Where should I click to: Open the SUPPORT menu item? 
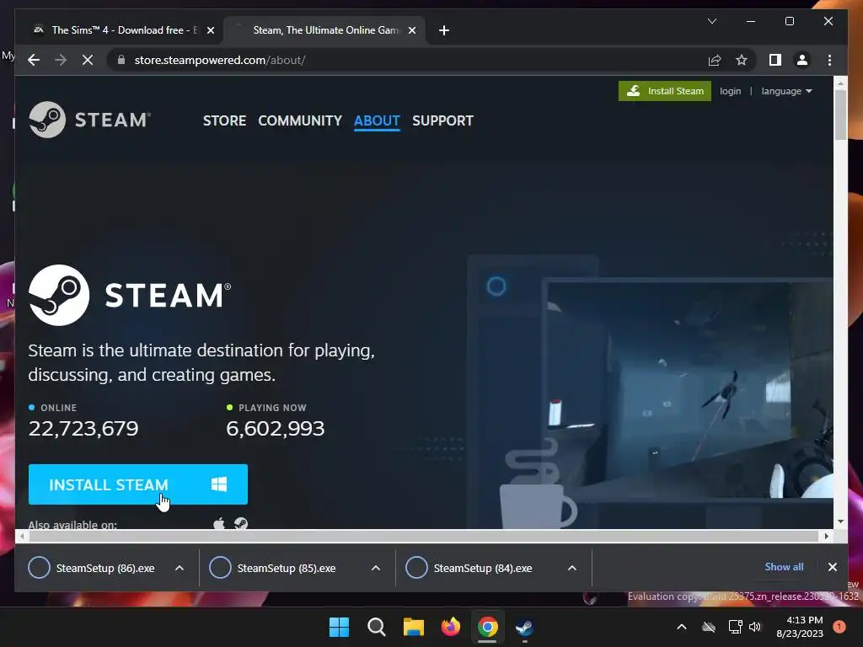pyautogui.click(x=442, y=120)
